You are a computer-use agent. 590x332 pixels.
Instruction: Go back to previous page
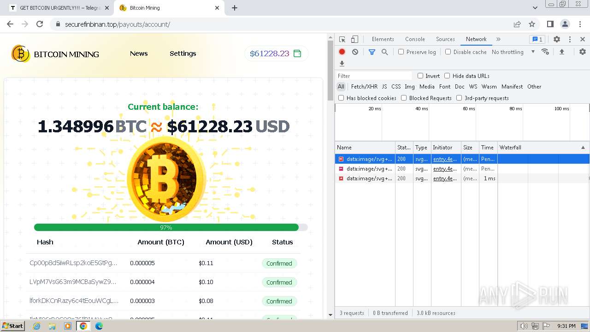point(10,24)
